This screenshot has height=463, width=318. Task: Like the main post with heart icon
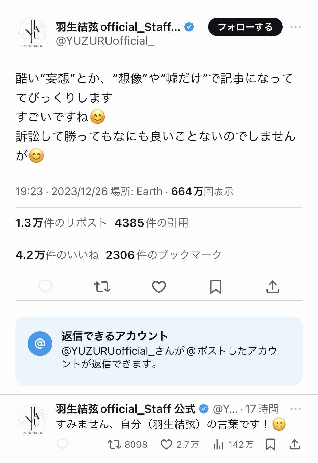coord(159,287)
